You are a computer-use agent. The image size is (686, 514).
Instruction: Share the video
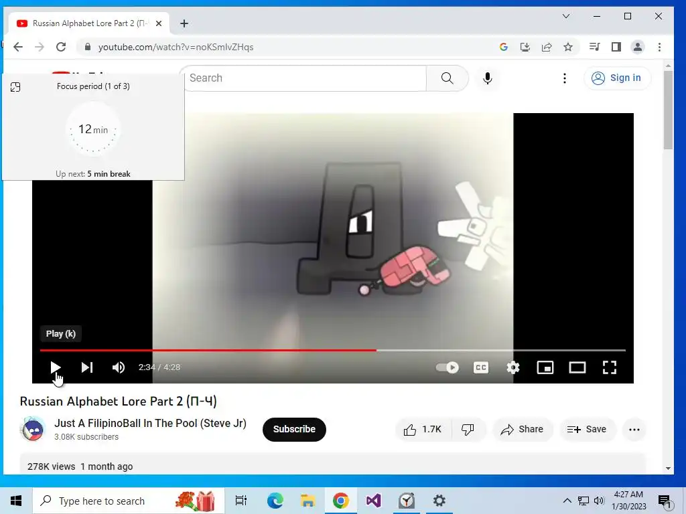(x=523, y=430)
